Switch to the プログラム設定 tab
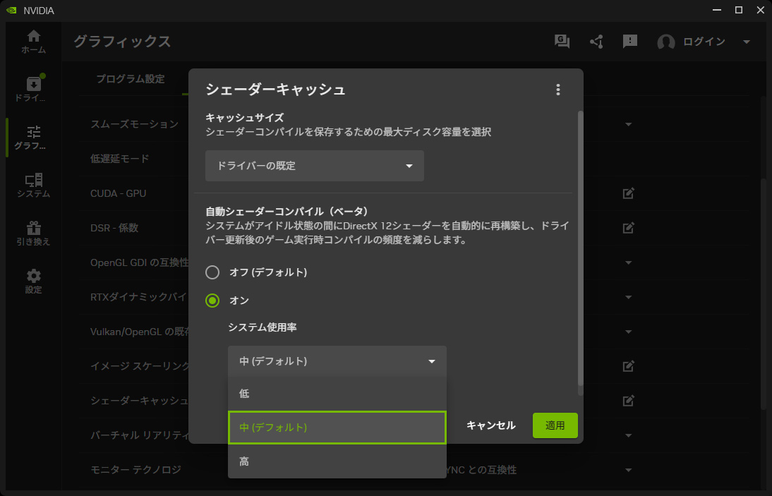 [x=131, y=79]
